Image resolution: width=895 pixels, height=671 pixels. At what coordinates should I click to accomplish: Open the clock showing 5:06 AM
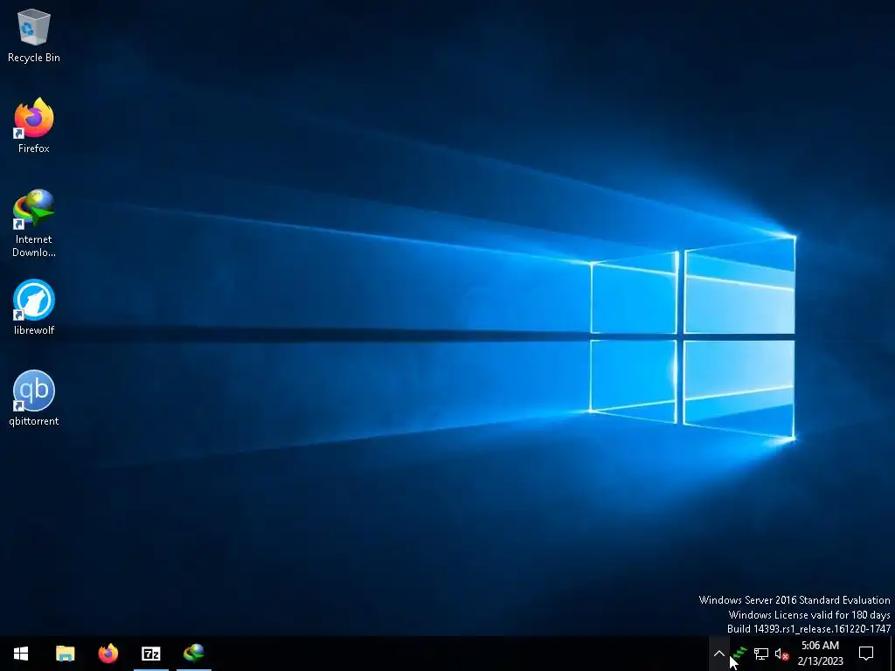[x=820, y=654]
